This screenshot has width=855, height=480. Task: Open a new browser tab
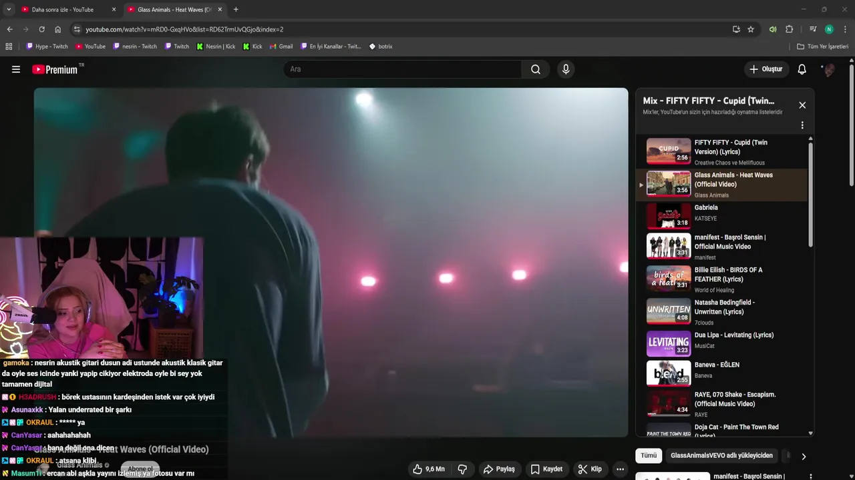[x=236, y=9]
